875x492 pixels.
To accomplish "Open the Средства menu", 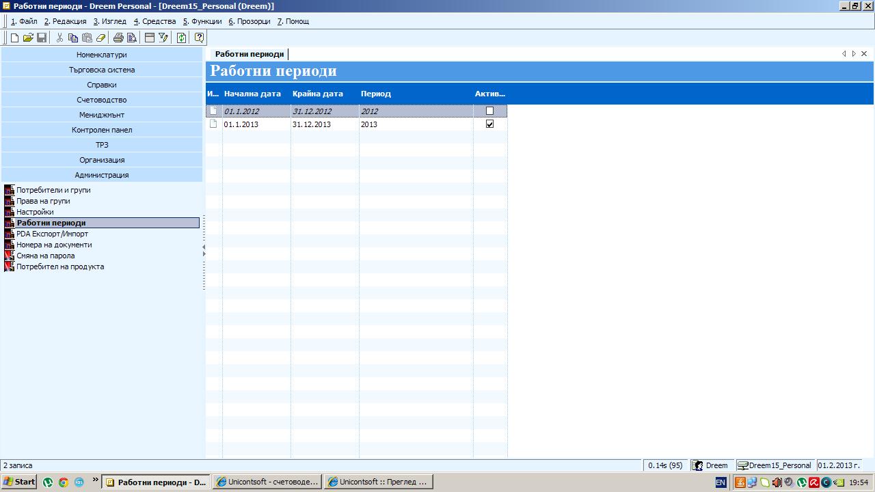I will point(154,21).
